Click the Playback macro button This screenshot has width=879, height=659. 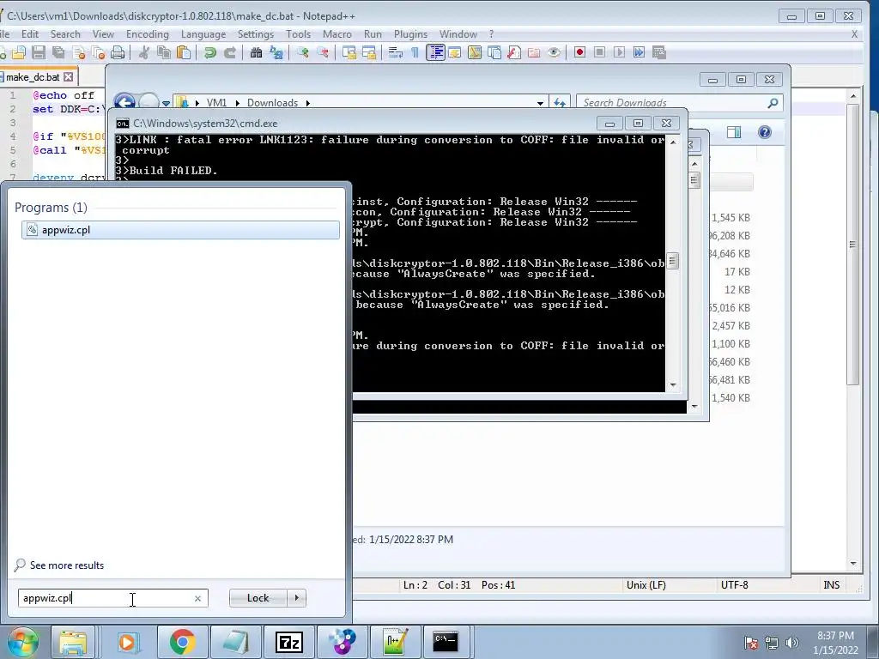620,52
